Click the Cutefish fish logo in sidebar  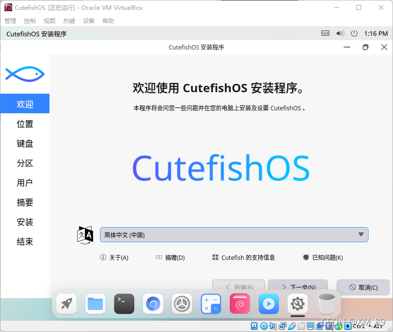point(25,74)
